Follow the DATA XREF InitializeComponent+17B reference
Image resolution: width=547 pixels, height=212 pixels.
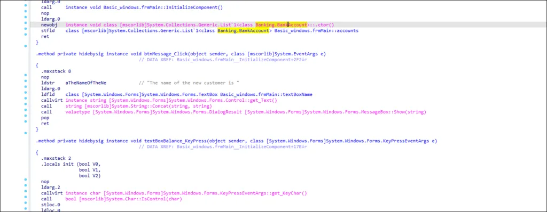tap(242, 147)
